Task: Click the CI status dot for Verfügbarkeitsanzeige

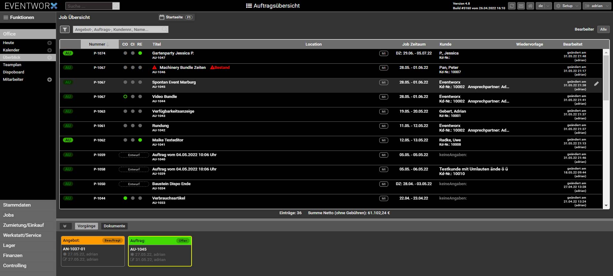Action: [133, 111]
